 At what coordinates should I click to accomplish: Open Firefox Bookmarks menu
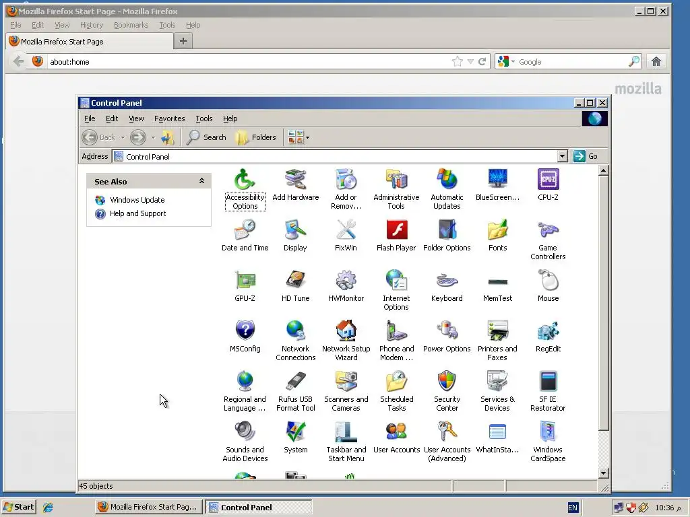click(x=131, y=25)
